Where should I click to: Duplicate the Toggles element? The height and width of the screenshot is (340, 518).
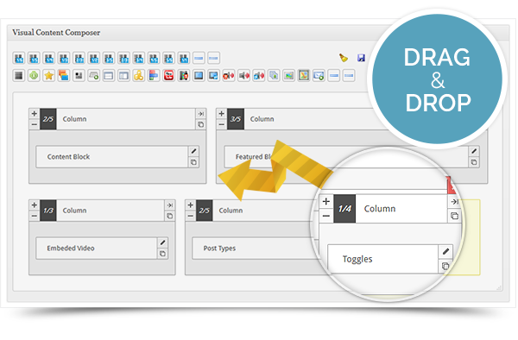pos(445,266)
